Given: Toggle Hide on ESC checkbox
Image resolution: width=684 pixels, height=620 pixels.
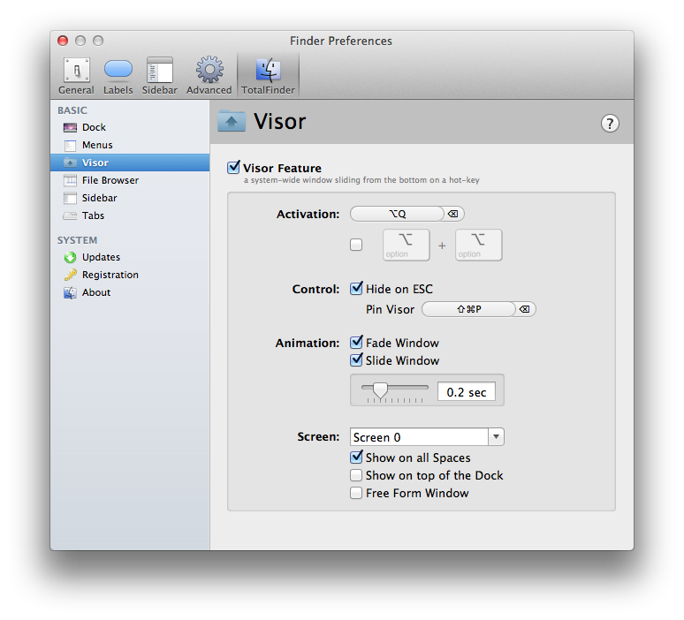Looking at the screenshot, I should pyautogui.click(x=356, y=289).
